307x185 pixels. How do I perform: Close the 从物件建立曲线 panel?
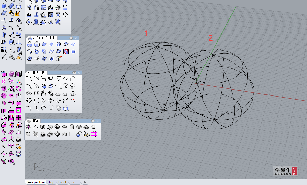(x=76, y=38)
